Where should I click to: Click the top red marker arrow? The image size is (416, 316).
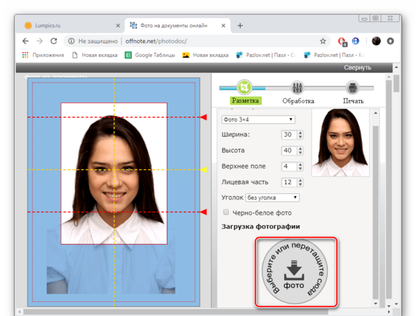pos(203,117)
